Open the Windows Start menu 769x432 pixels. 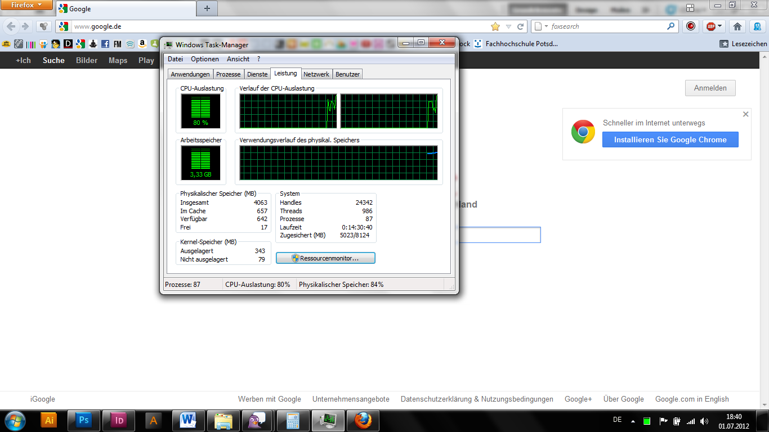click(15, 420)
